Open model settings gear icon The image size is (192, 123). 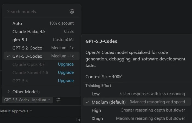[x=72, y=11]
